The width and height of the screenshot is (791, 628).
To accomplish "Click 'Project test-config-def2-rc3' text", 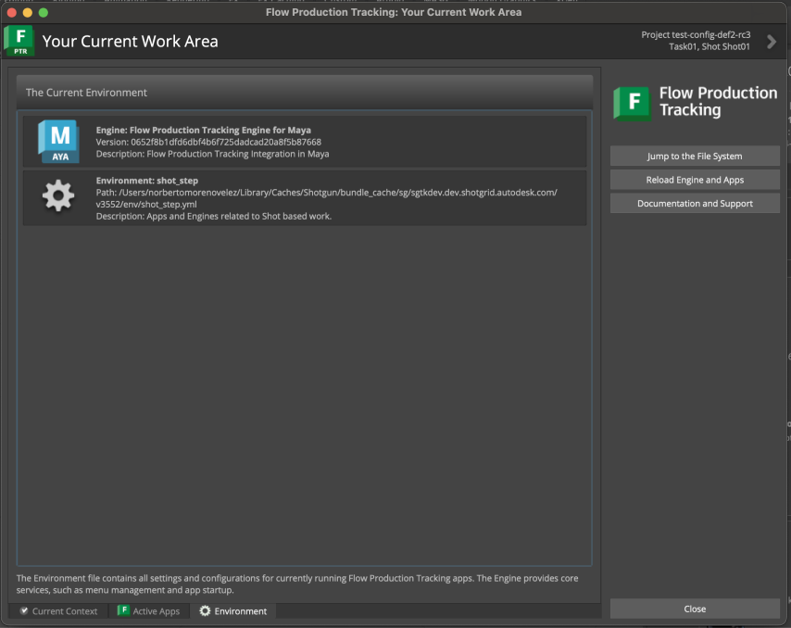I will pos(696,35).
